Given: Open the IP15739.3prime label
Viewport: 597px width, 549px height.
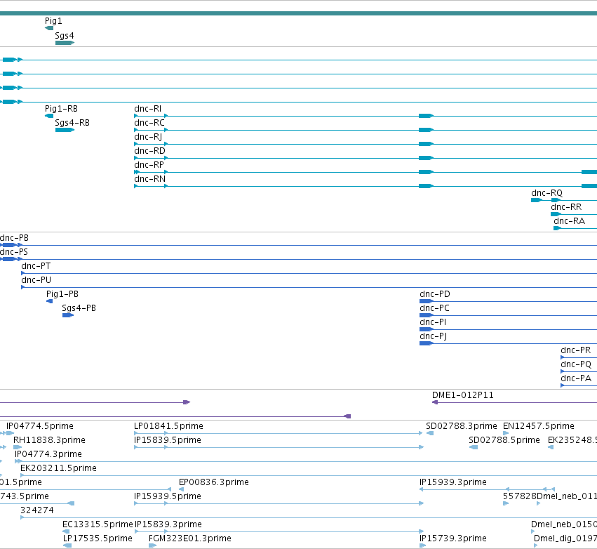Looking at the screenshot, I should pos(453,538).
